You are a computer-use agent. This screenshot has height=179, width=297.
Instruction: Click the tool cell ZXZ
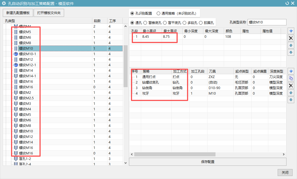(x=220, y=77)
